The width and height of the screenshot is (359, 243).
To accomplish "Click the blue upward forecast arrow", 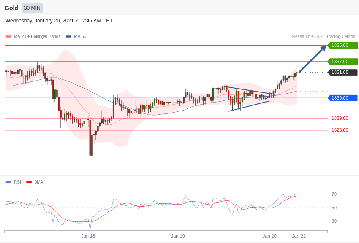I will point(313,59).
